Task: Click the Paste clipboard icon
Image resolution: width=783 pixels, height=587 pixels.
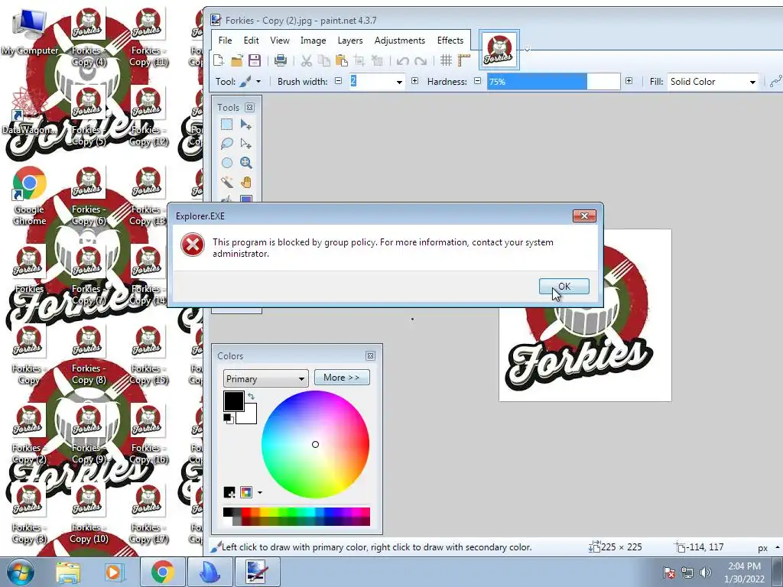Action: (342, 60)
